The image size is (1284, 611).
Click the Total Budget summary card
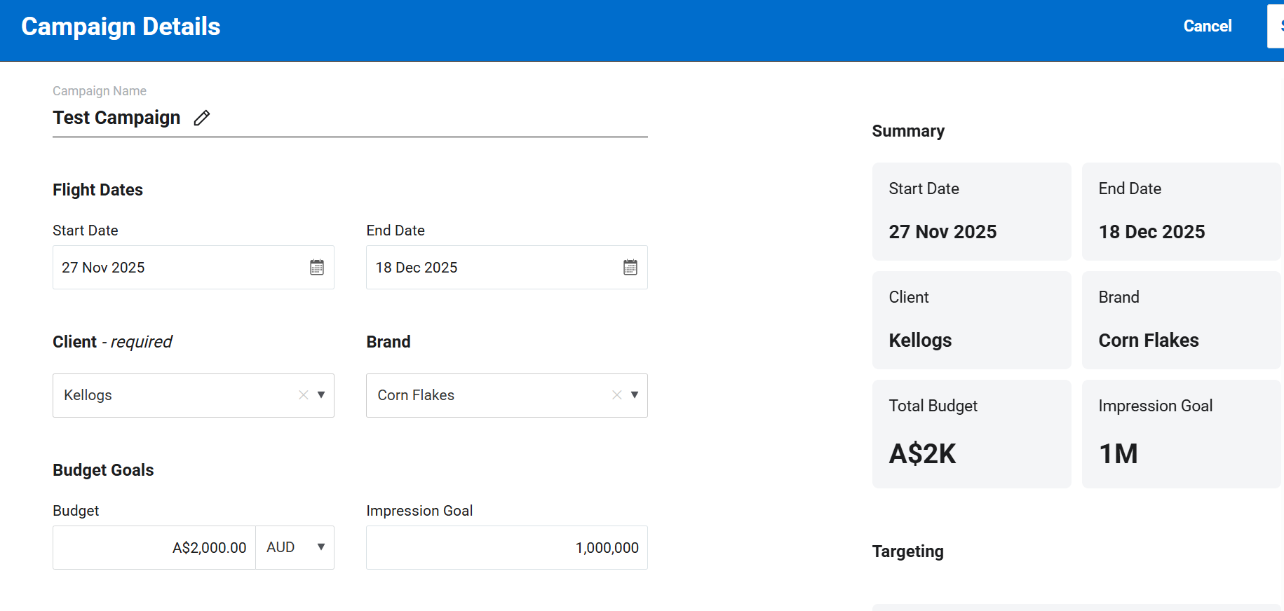pyautogui.click(x=971, y=434)
